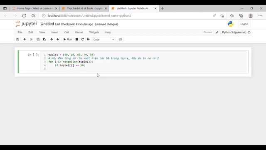Go back with browser back arrow

(5, 16)
